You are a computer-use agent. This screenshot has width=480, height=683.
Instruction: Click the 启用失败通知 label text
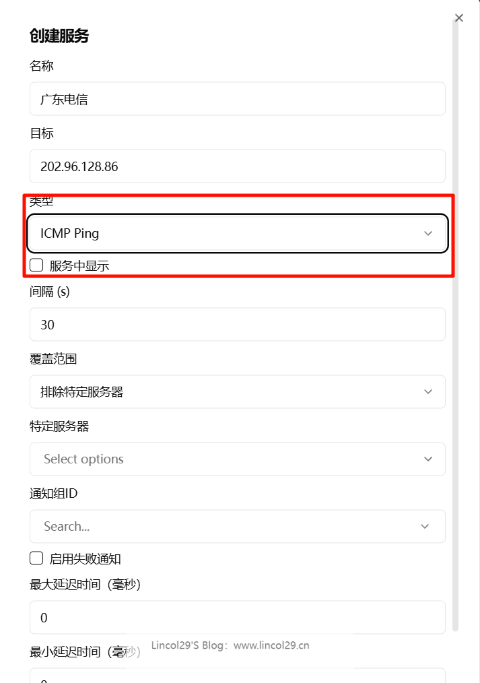(x=85, y=559)
